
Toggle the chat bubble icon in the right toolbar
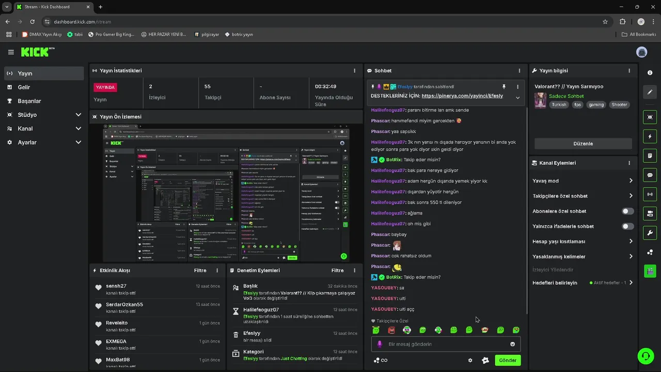pyautogui.click(x=650, y=175)
